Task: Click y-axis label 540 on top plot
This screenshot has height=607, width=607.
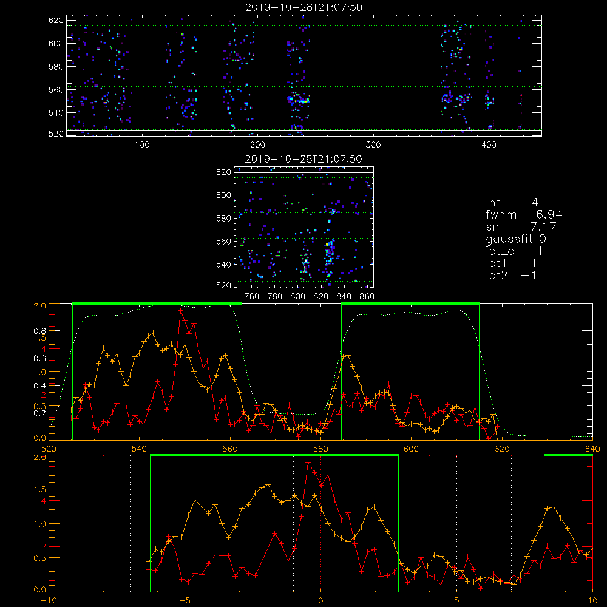Action: tap(56, 113)
